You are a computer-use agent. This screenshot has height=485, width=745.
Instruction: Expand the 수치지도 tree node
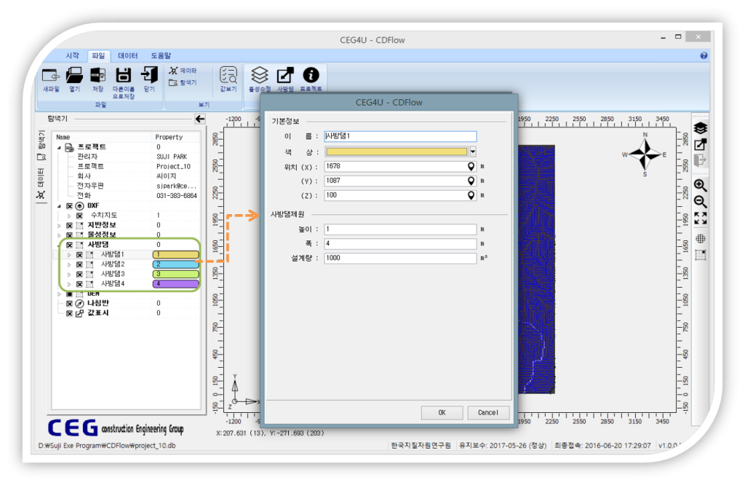(x=69, y=216)
